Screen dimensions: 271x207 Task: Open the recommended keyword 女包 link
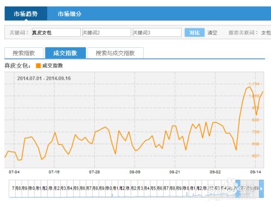coord(266,33)
